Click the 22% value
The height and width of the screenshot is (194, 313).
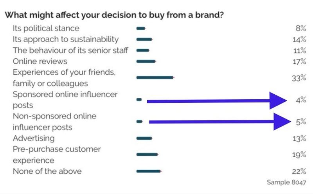coord(299,171)
